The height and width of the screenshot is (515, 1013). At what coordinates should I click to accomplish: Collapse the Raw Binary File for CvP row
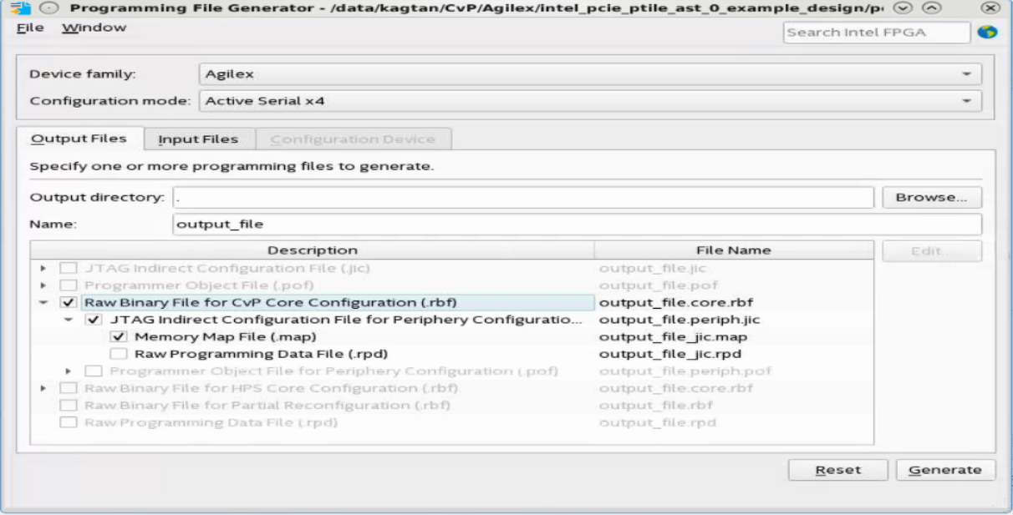pos(43,303)
